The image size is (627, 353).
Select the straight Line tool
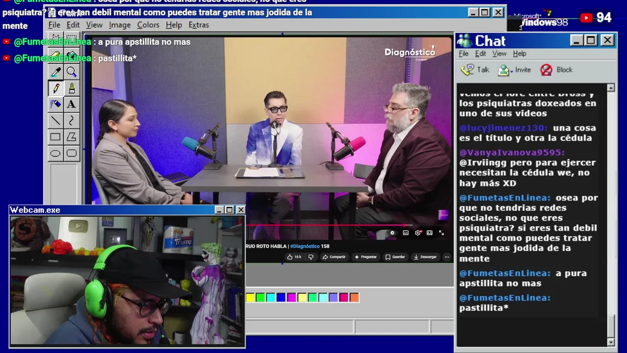click(55, 121)
